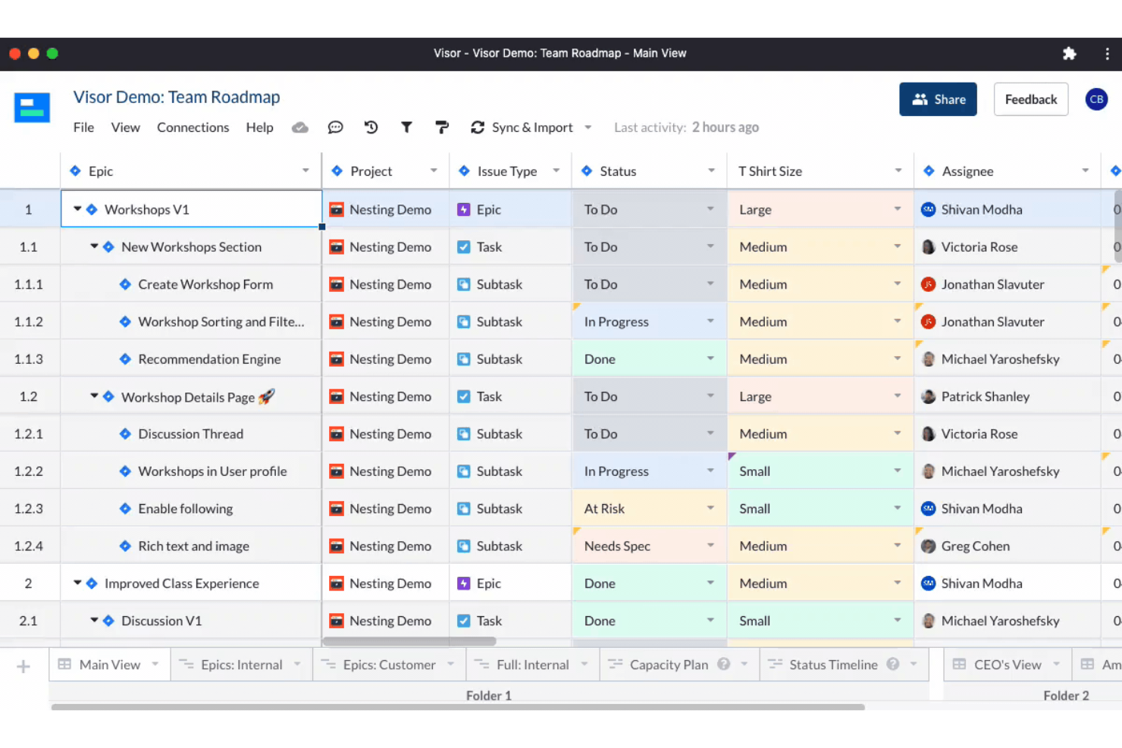The height and width of the screenshot is (748, 1122).
Task: Open the Epic column header dropdown
Action: [x=306, y=171]
